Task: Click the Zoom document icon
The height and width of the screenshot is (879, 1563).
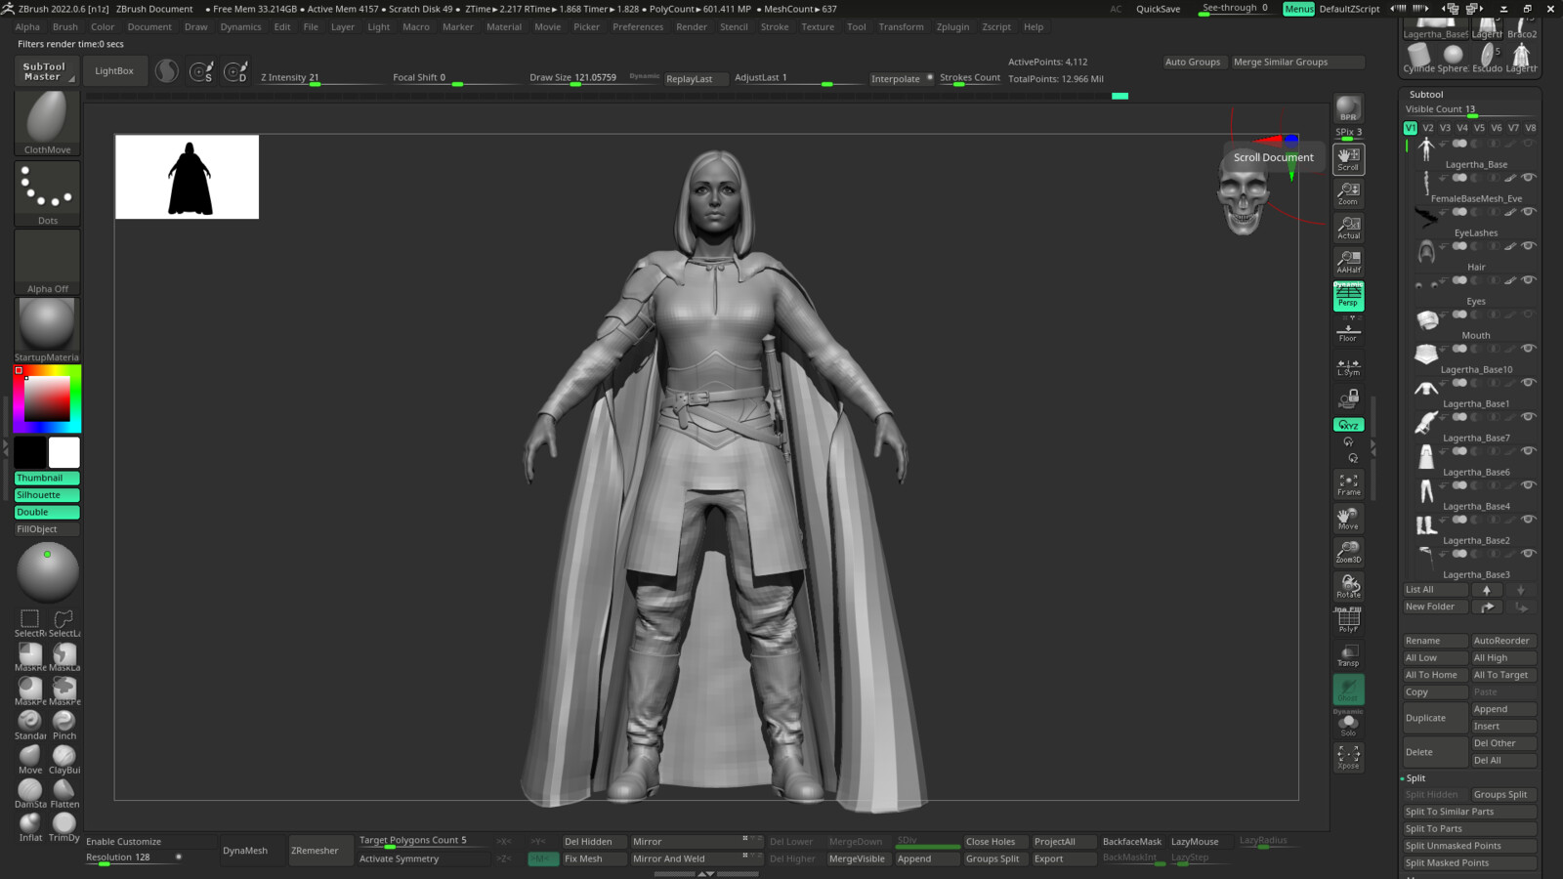Action: pyautogui.click(x=1348, y=193)
